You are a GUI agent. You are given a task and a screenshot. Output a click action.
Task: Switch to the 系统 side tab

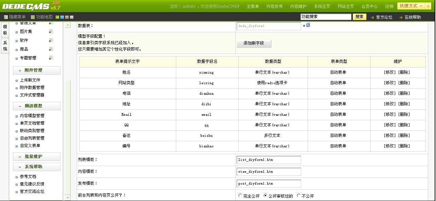(5, 46)
